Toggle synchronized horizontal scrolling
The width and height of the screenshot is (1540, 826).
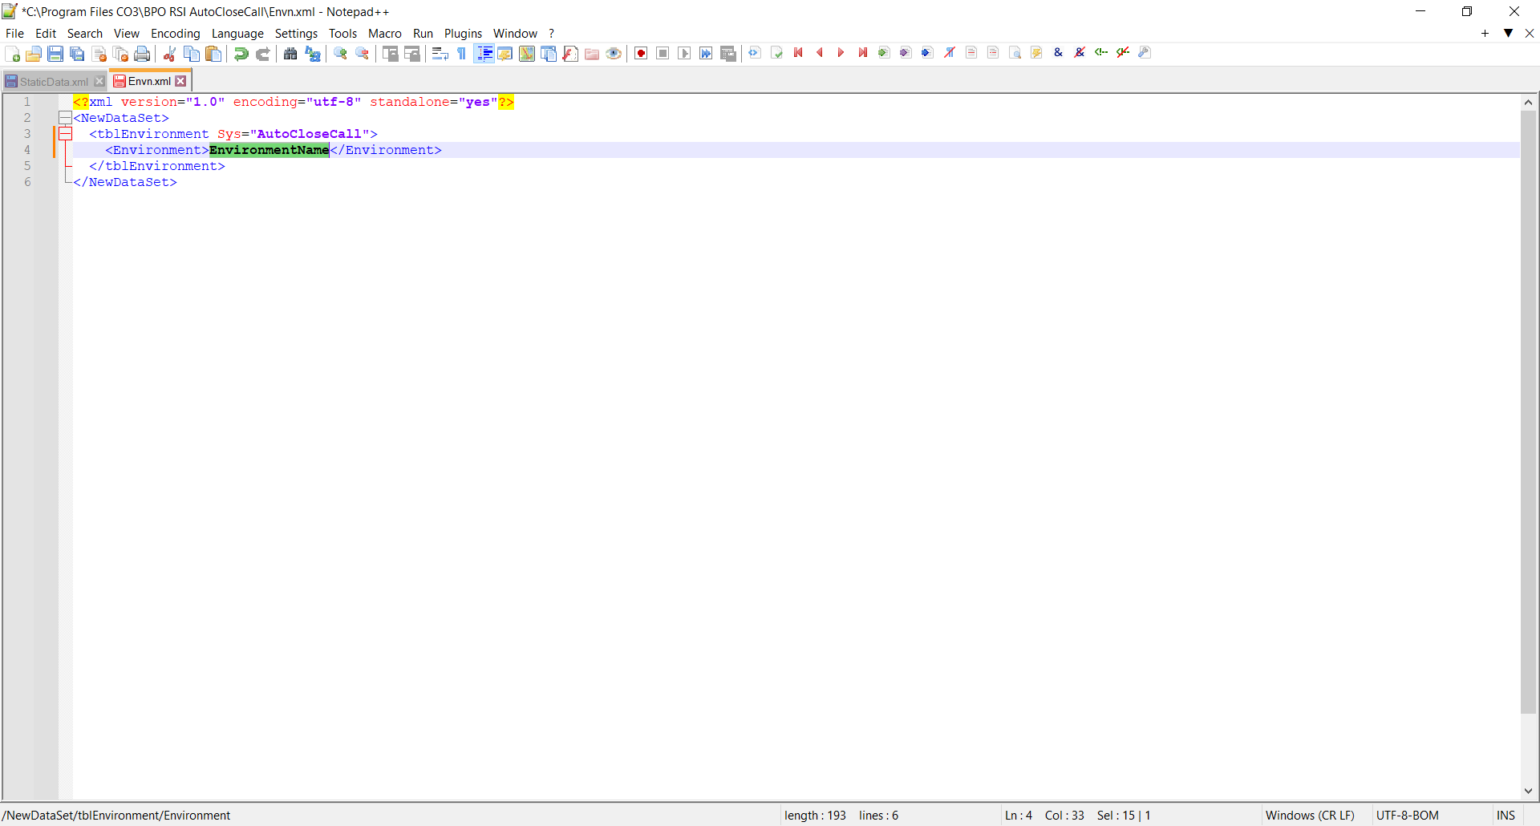[x=412, y=54]
